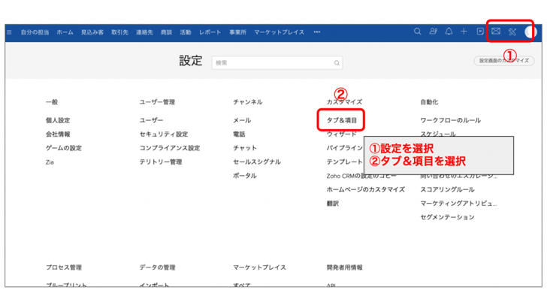Click the search magnifier icon in top bar

click(417, 32)
